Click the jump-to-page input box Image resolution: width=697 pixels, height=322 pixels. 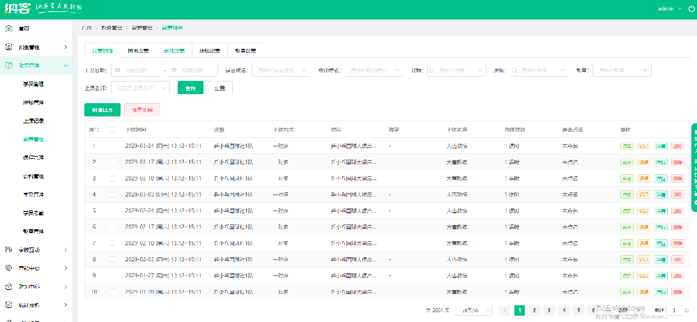[675, 310]
